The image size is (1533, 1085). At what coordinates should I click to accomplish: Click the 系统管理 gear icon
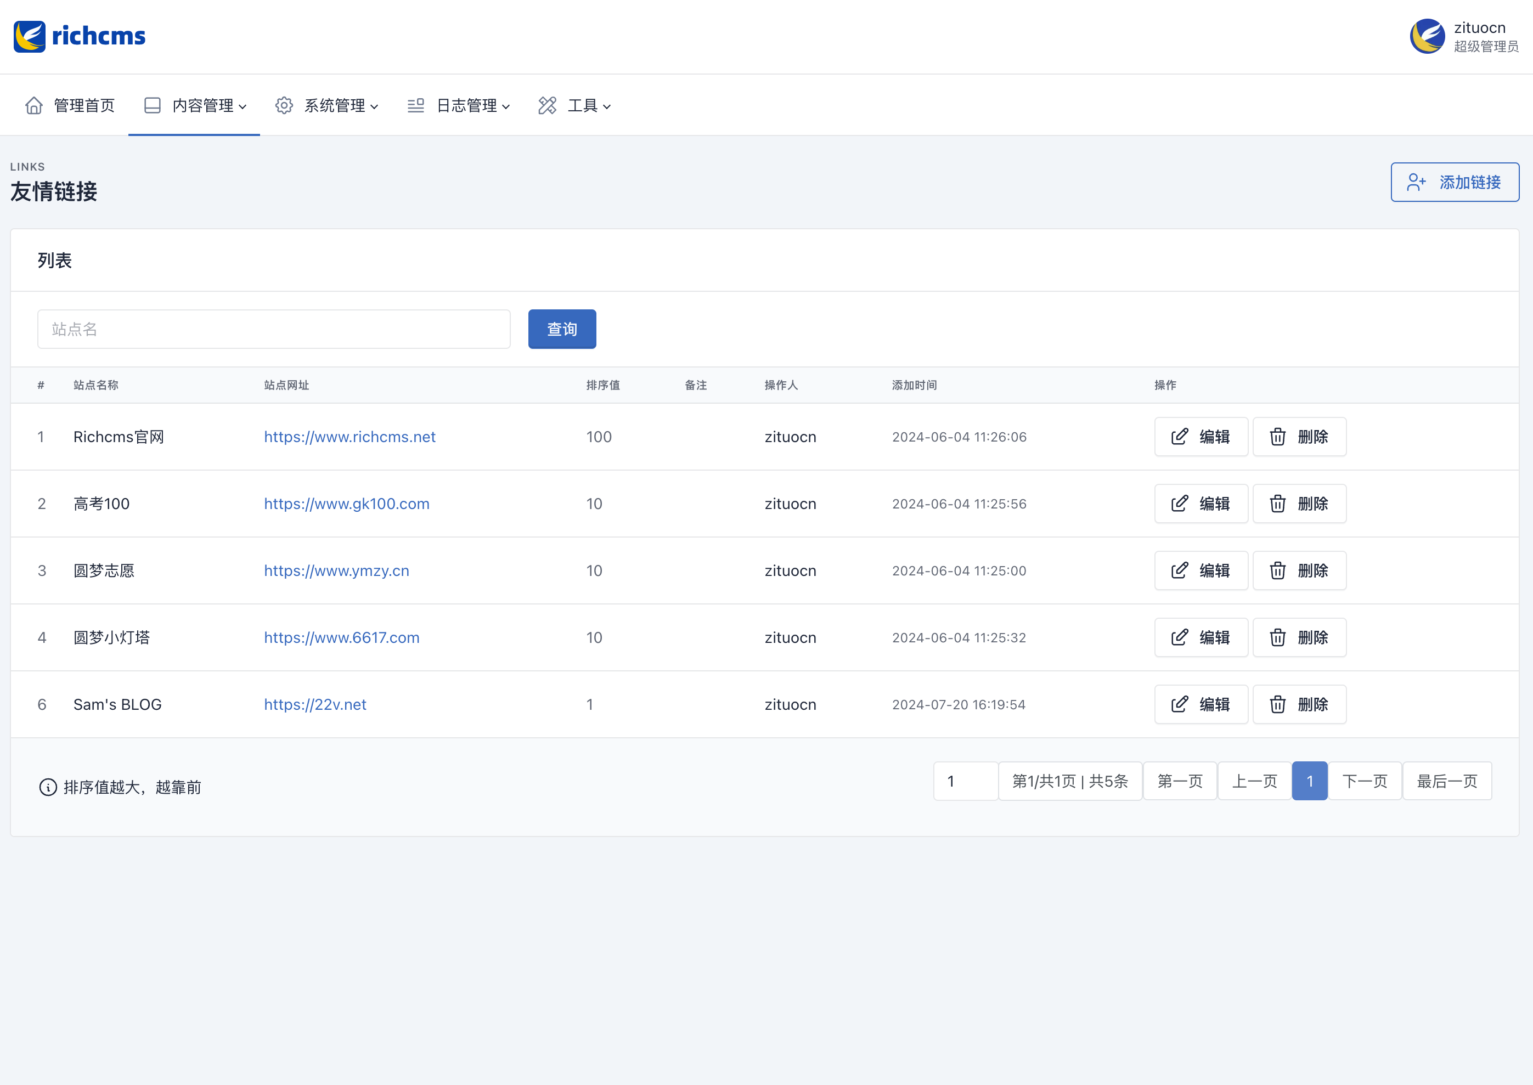pos(284,105)
